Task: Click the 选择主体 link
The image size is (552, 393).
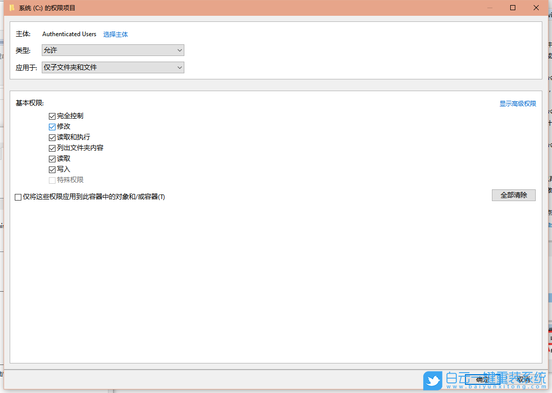Action: [116, 34]
